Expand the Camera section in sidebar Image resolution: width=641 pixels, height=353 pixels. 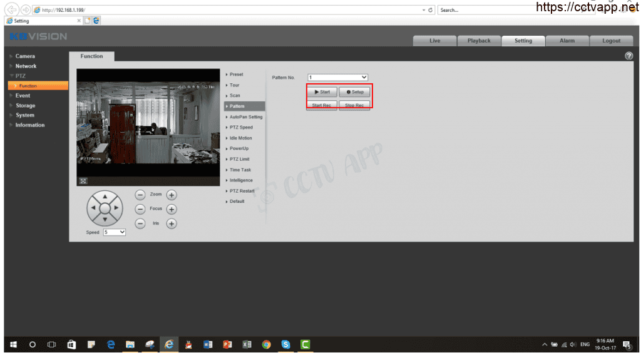pyautogui.click(x=25, y=56)
